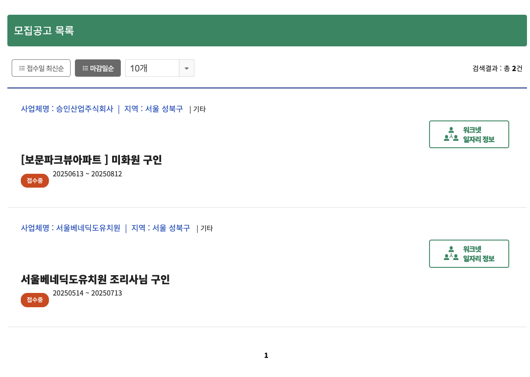This screenshot has height=377, width=530.
Task: Select page 1 in pagination
Action: click(x=266, y=355)
